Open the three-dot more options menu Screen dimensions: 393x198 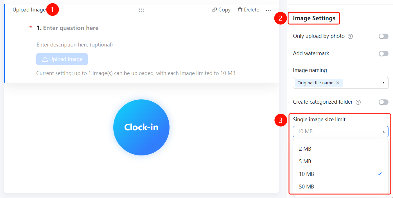[269, 10]
